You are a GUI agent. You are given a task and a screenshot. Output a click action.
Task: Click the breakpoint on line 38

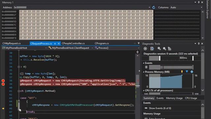coord(3,81)
